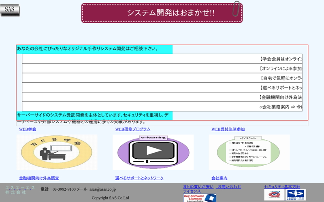Image resolution: width=324 pixels, height=202 pixels.
Task: Open 選べるサポートとネットワーク link
Action: pyautogui.click(x=139, y=178)
